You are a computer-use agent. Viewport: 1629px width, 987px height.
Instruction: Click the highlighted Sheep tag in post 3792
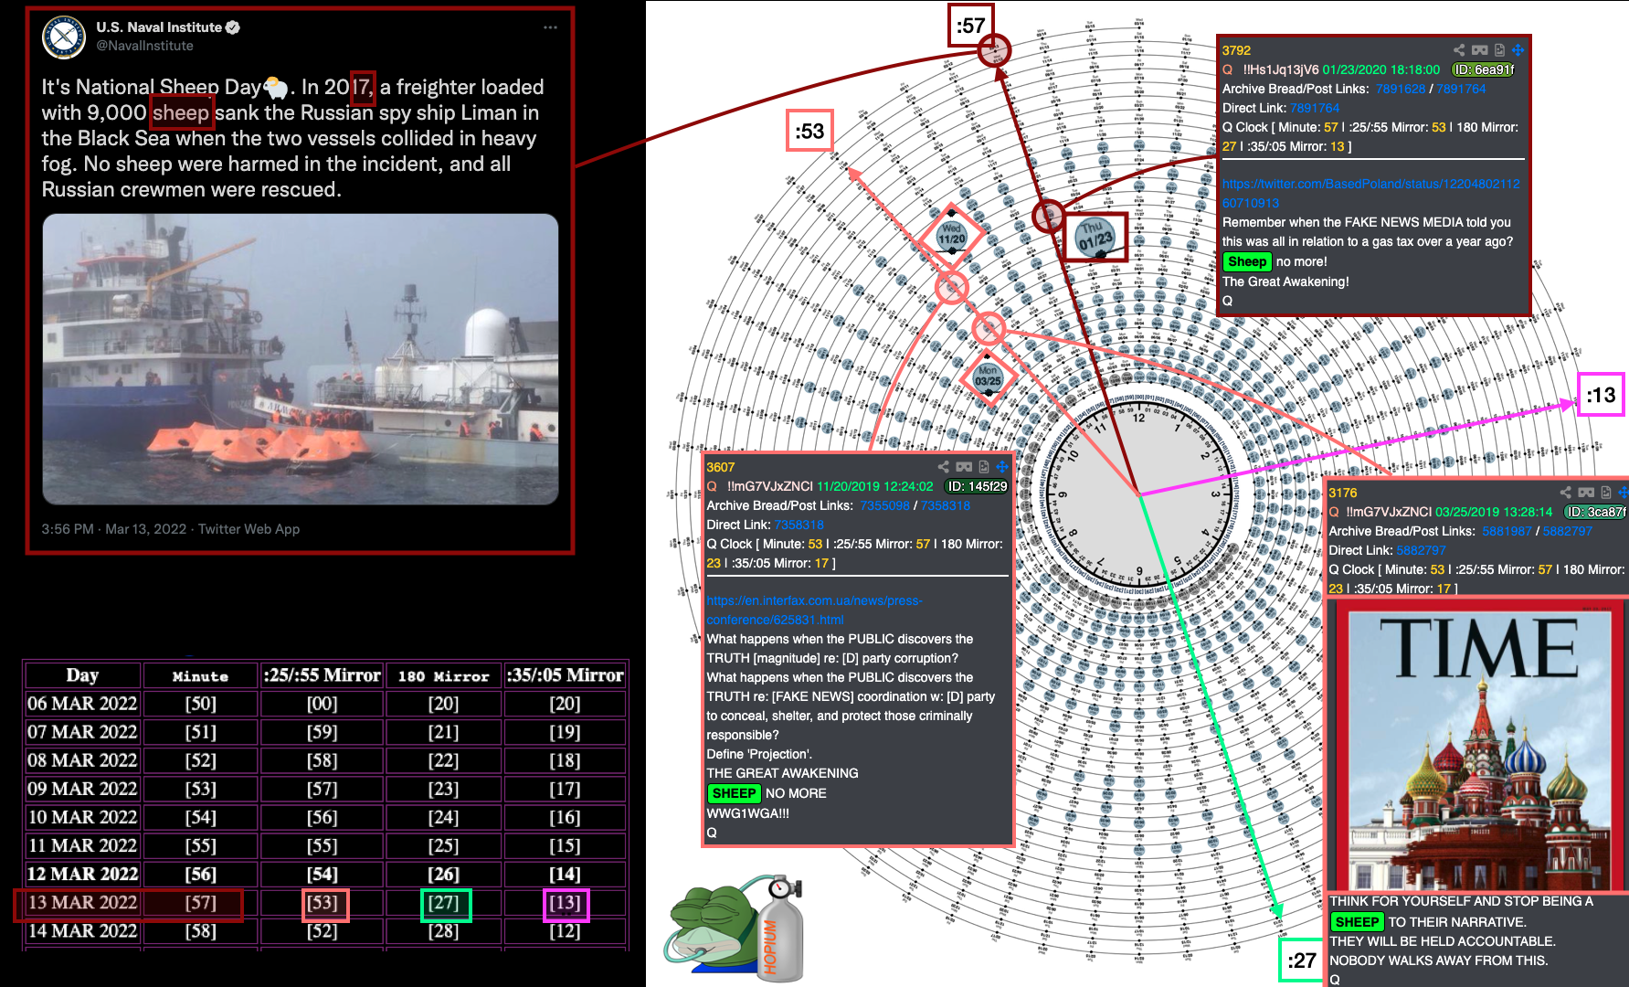click(x=1247, y=261)
